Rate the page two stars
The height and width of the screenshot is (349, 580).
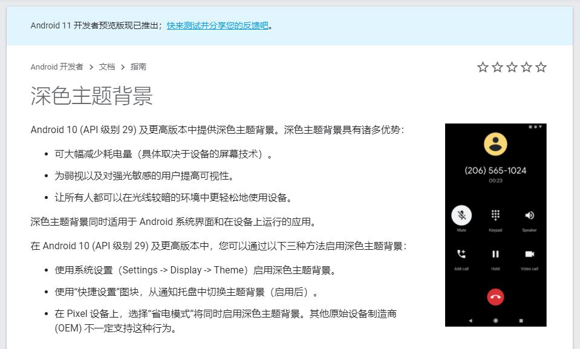click(x=497, y=67)
